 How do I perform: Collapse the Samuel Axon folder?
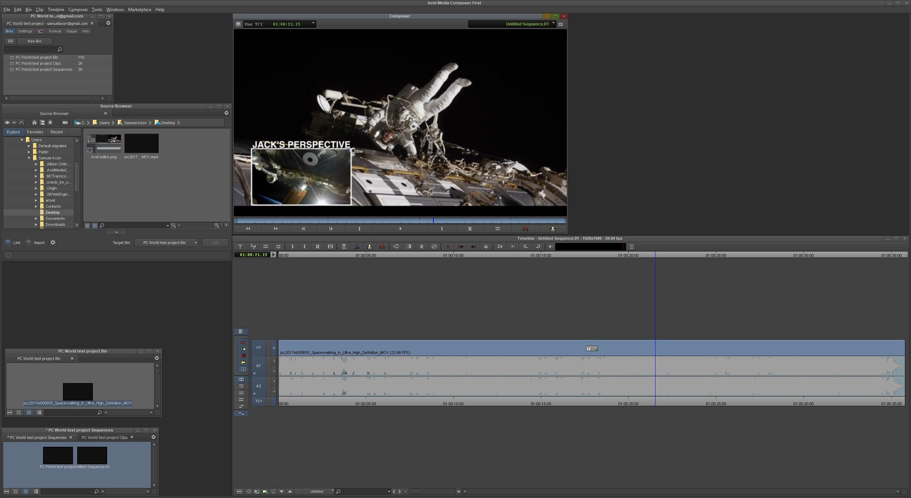[x=29, y=158]
